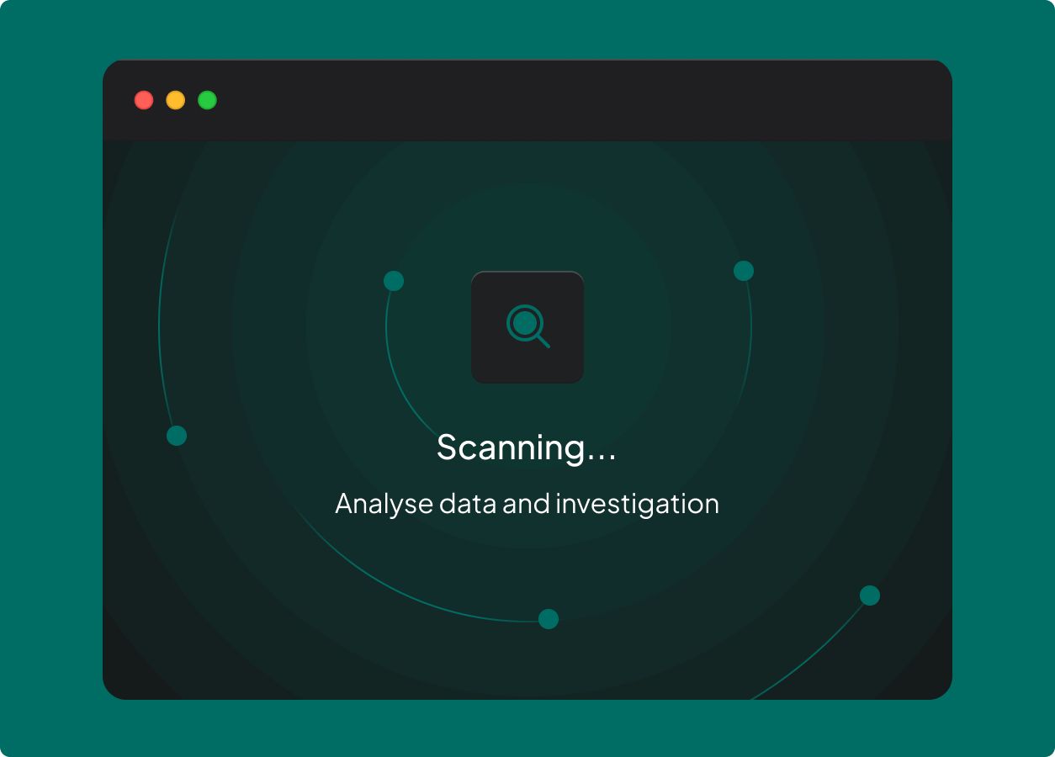Click the green maximize window button
The height and width of the screenshot is (757, 1055).
click(207, 100)
